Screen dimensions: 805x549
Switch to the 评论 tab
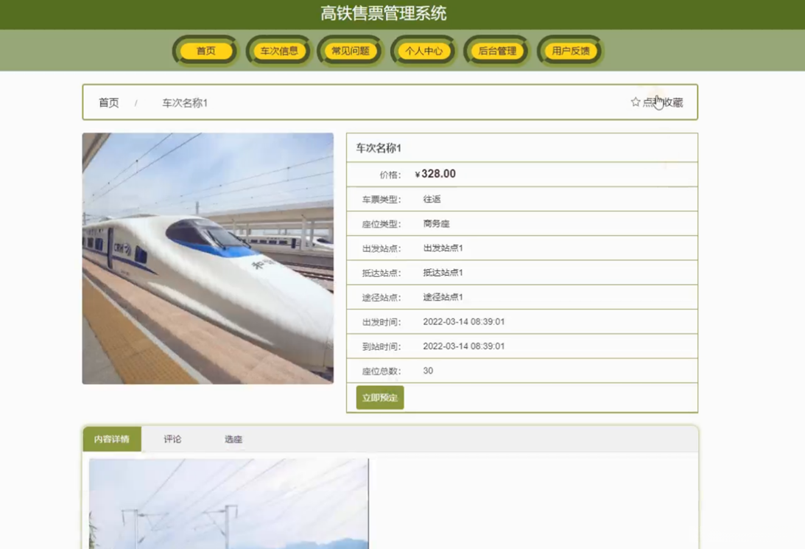click(x=172, y=439)
